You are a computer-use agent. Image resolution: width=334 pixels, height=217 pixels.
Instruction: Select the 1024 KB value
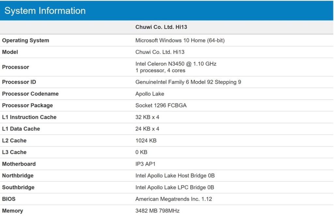click(146, 141)
